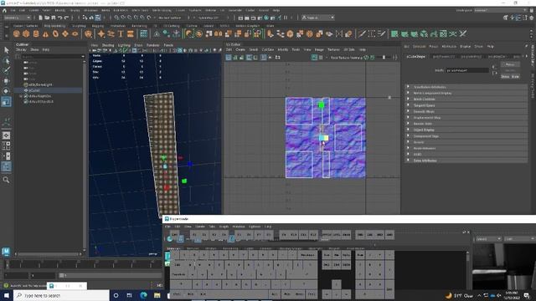Open File Explorer from taskbar
The width and height of the screenshot is (536, 301).
[x=157, y=295]
